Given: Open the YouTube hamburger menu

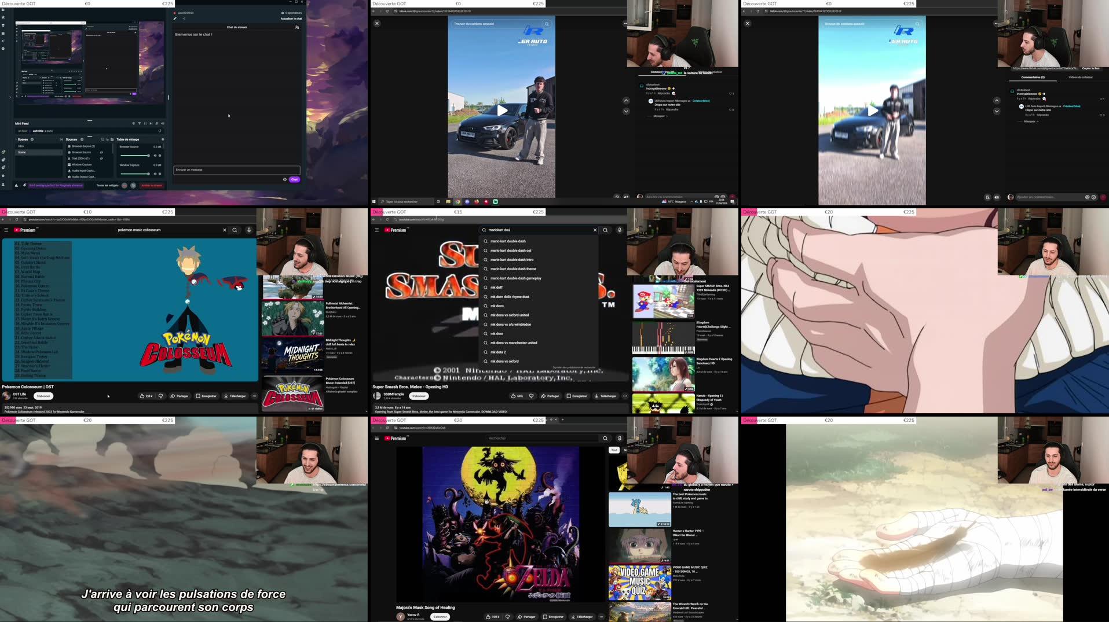Looking at the screenshot, I should 377,230.
